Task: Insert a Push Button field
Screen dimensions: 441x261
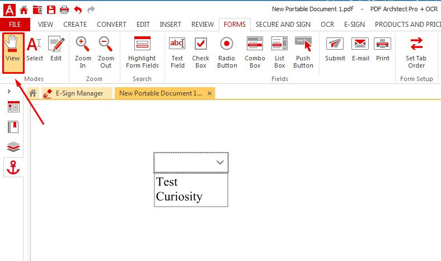Action: (x=303, y=53)
